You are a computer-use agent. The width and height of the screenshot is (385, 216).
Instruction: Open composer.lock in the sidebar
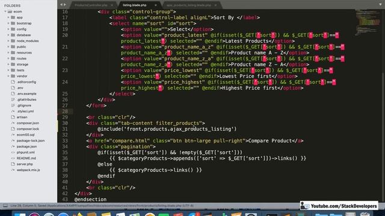click(28, 129)
